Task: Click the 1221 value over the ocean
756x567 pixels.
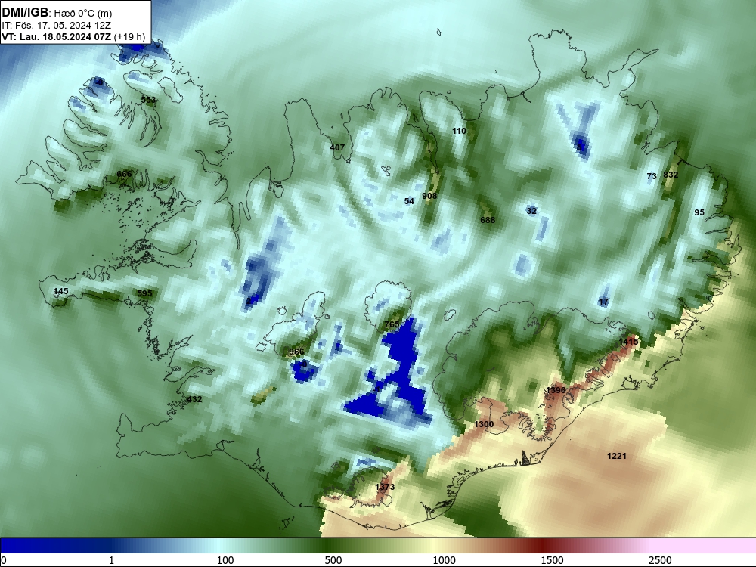Action: click(x=617, y=456)
